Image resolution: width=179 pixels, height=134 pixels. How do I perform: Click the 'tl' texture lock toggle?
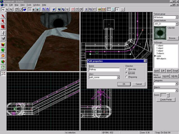(x=117, y=9)
